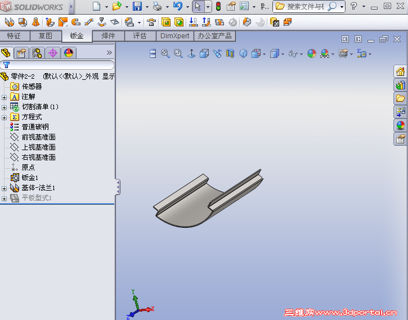Expand the 平板型式1 tree node
408x320 pixels.
point(4,199)
